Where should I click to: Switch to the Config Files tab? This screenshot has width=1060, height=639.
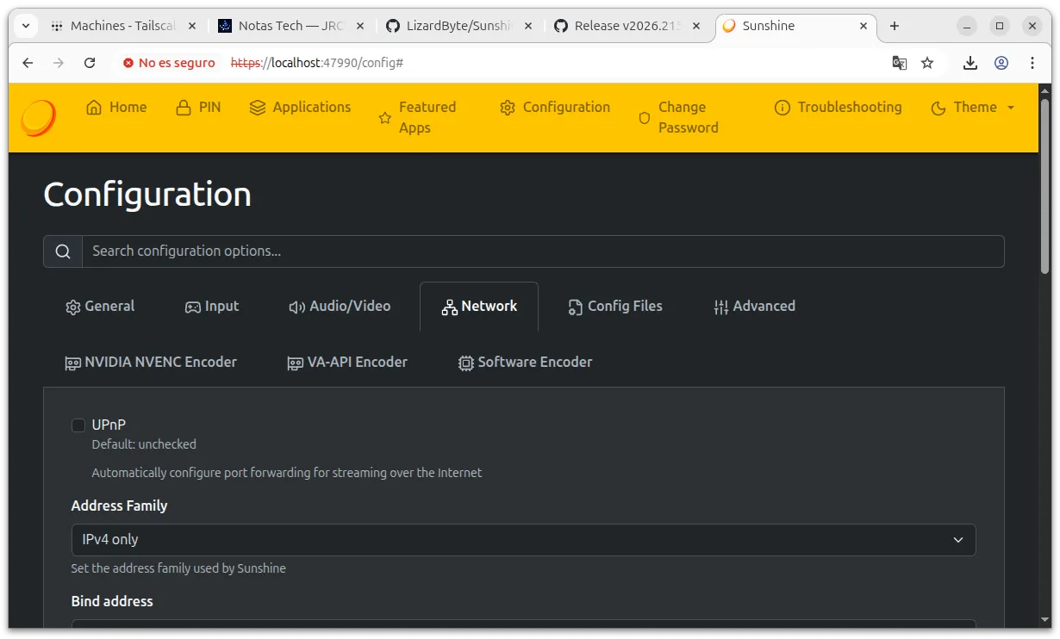[x=615, y=307]
